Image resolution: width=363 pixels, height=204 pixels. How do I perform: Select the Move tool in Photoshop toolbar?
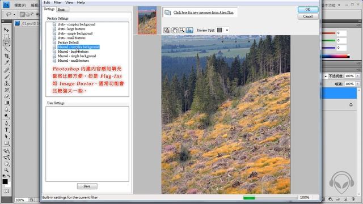6,30
